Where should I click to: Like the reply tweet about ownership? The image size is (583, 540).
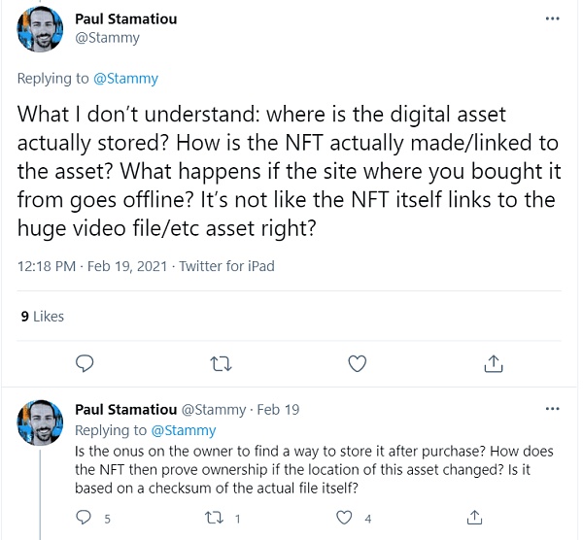pyautogui.click(x=343, y=518)
